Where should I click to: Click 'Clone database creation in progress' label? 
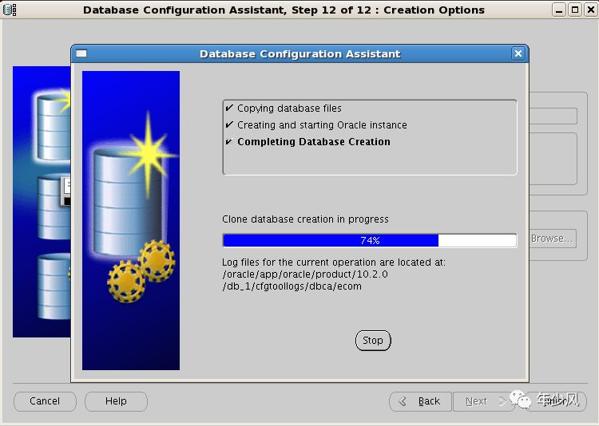(305, 219)
